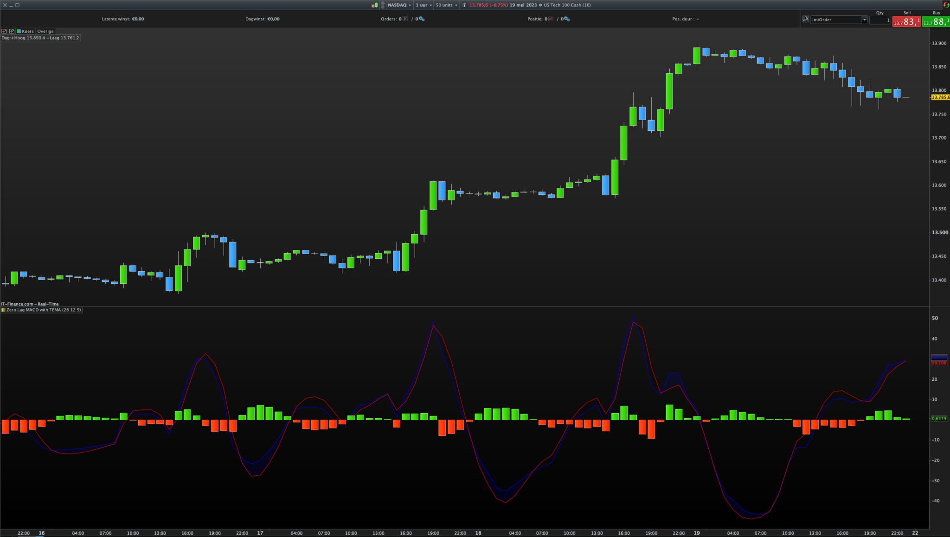Click the position gear settings icon
Screen dimensions: 950x537
(567, 19)
